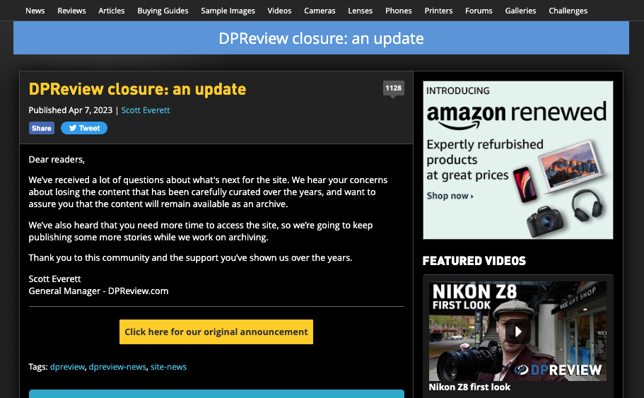Open Nikon Z8 video thumbnail

pyautogui.click(x=517, y=331)
